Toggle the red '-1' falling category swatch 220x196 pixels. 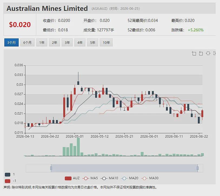[x=8, y=181]
